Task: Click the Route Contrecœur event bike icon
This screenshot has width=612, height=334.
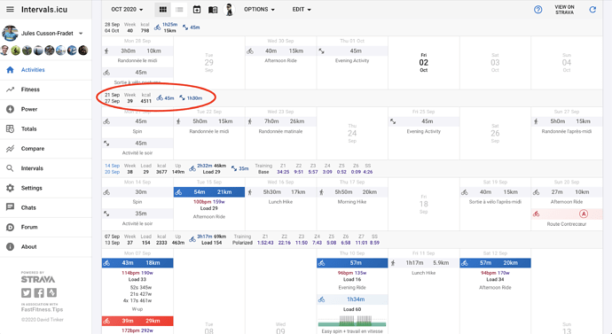Action: click(x=537, y=214)
